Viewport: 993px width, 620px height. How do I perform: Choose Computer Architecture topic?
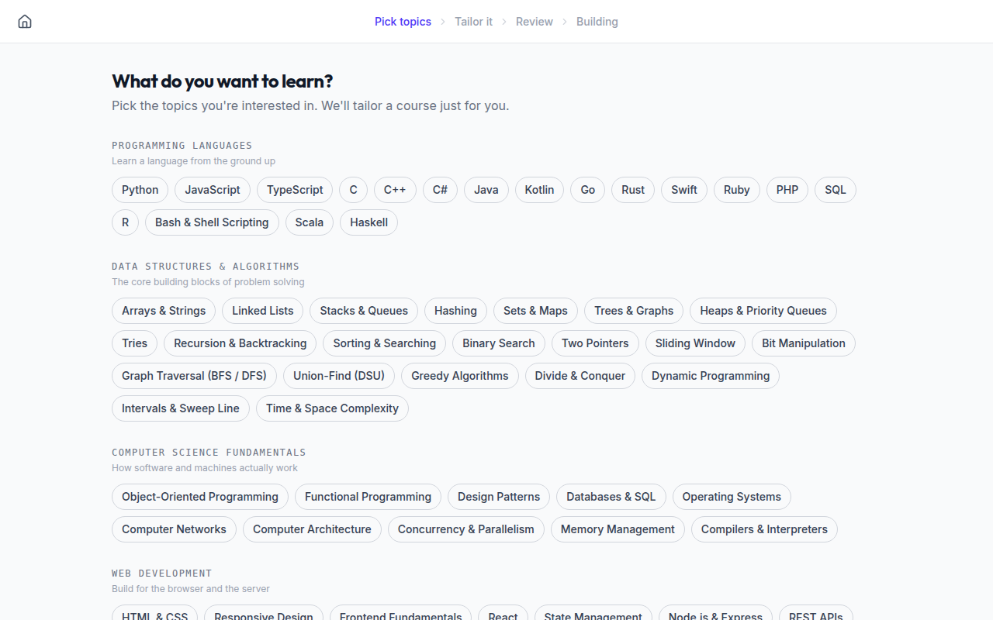[312, 529]
